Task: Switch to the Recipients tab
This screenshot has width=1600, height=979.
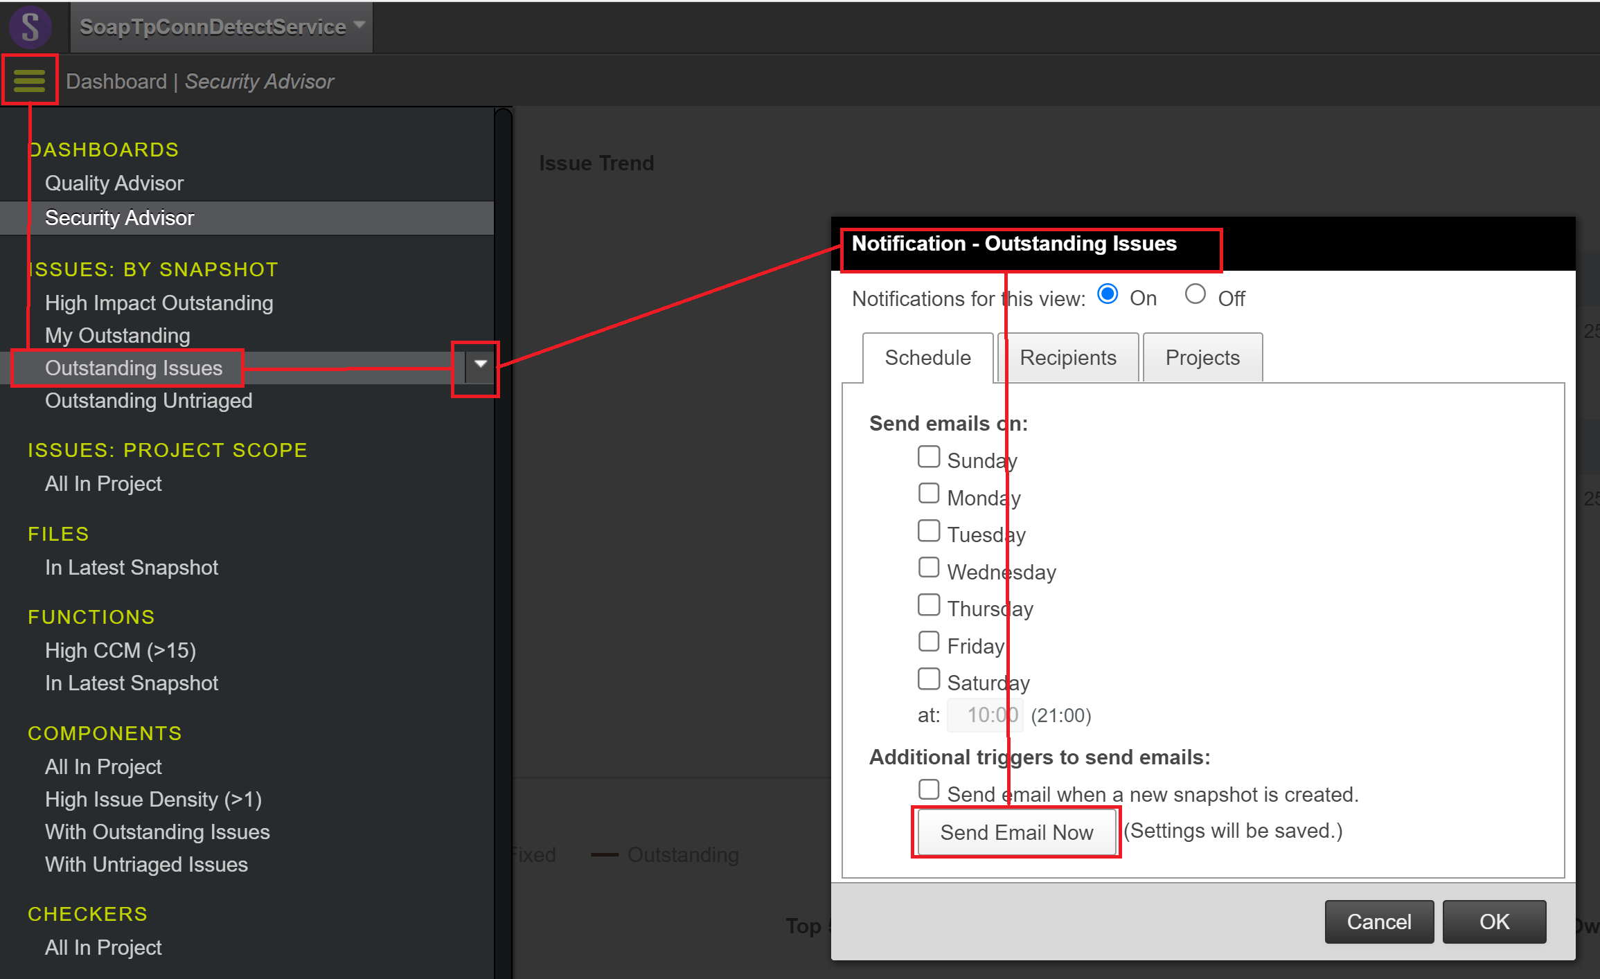Action: tap(1068, 357)
